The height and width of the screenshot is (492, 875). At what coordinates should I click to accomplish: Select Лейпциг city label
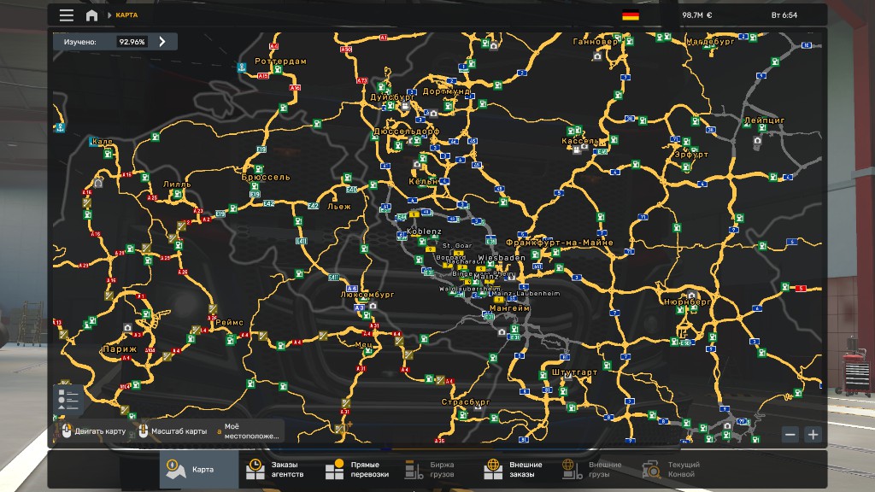[x=765, y=120]
